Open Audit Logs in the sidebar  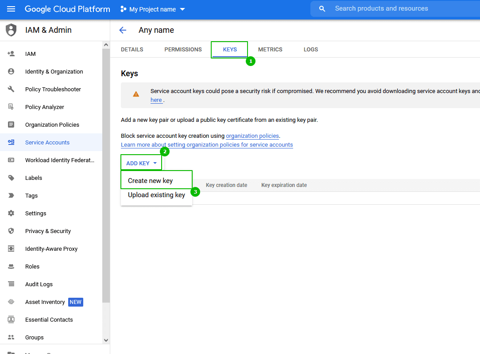(39, 284)
